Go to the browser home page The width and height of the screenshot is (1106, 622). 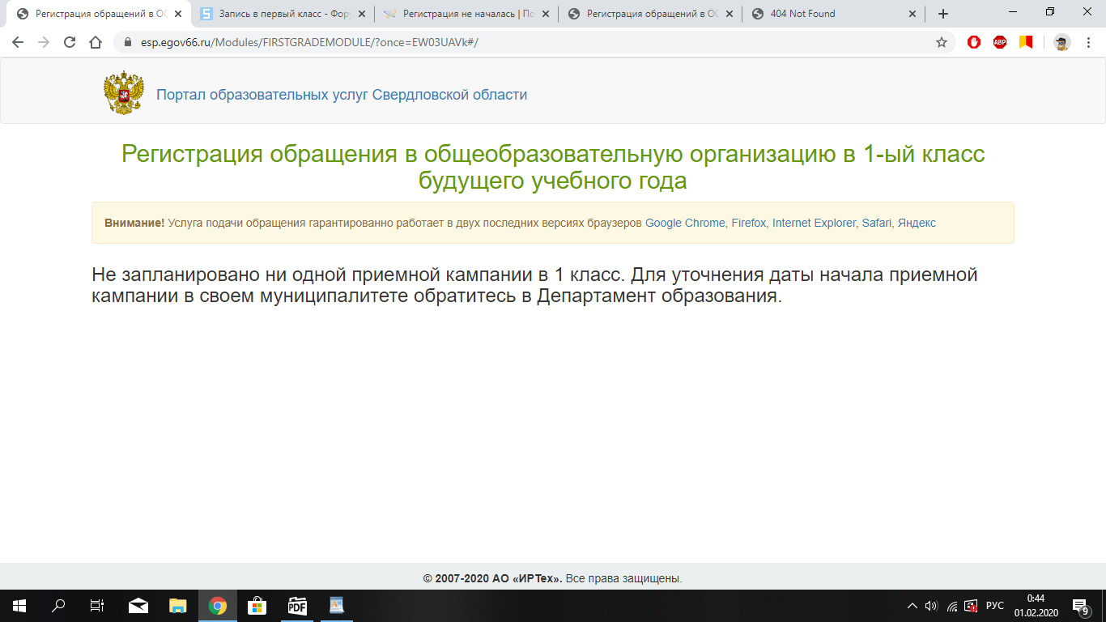click(96, 42)
